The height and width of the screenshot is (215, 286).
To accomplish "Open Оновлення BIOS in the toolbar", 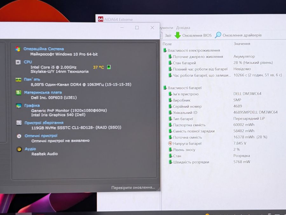I will [x=197, y=35].
